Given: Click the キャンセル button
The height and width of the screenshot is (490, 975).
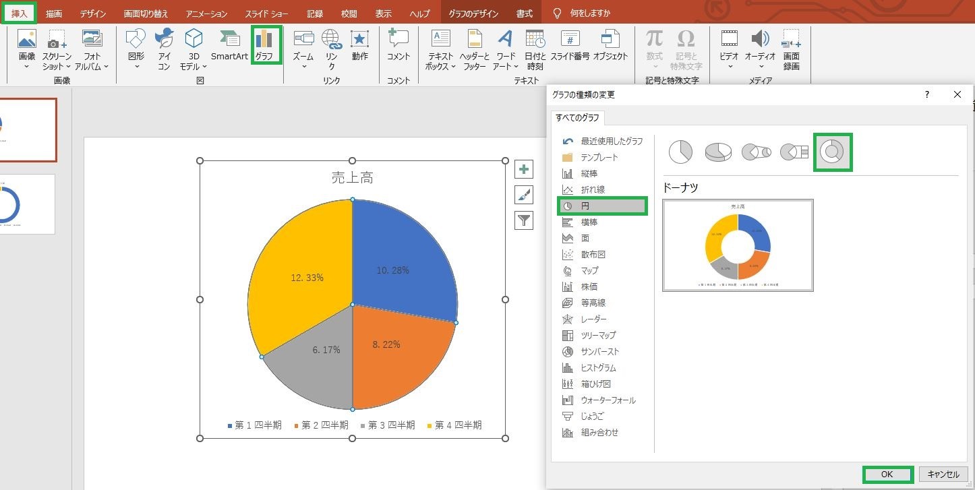Looking at the screenshot, I should 943,474.
